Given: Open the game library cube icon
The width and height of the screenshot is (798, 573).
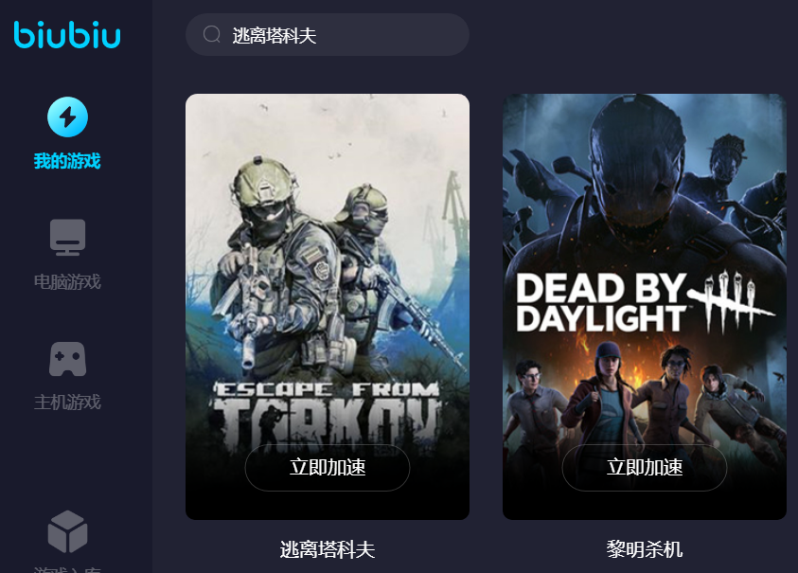Looking at the screenshot, I should click(68, 531).
